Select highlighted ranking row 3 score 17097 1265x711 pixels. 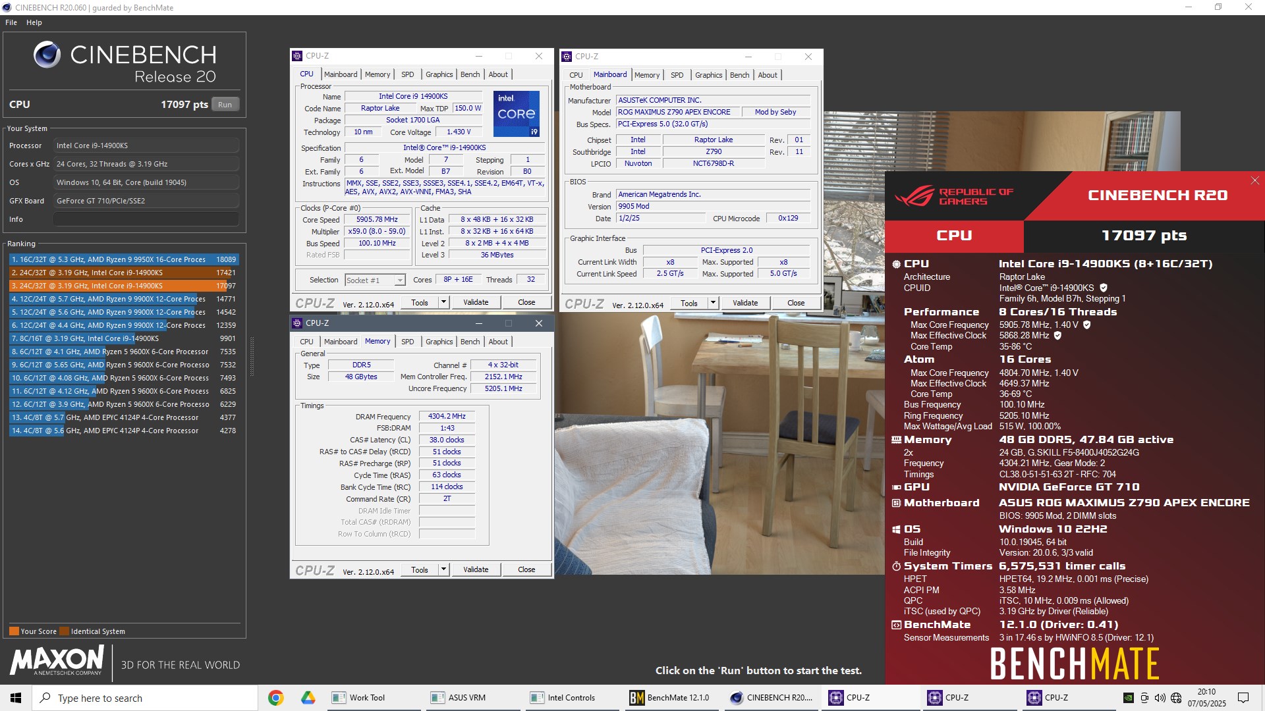(x=123, y=286)
